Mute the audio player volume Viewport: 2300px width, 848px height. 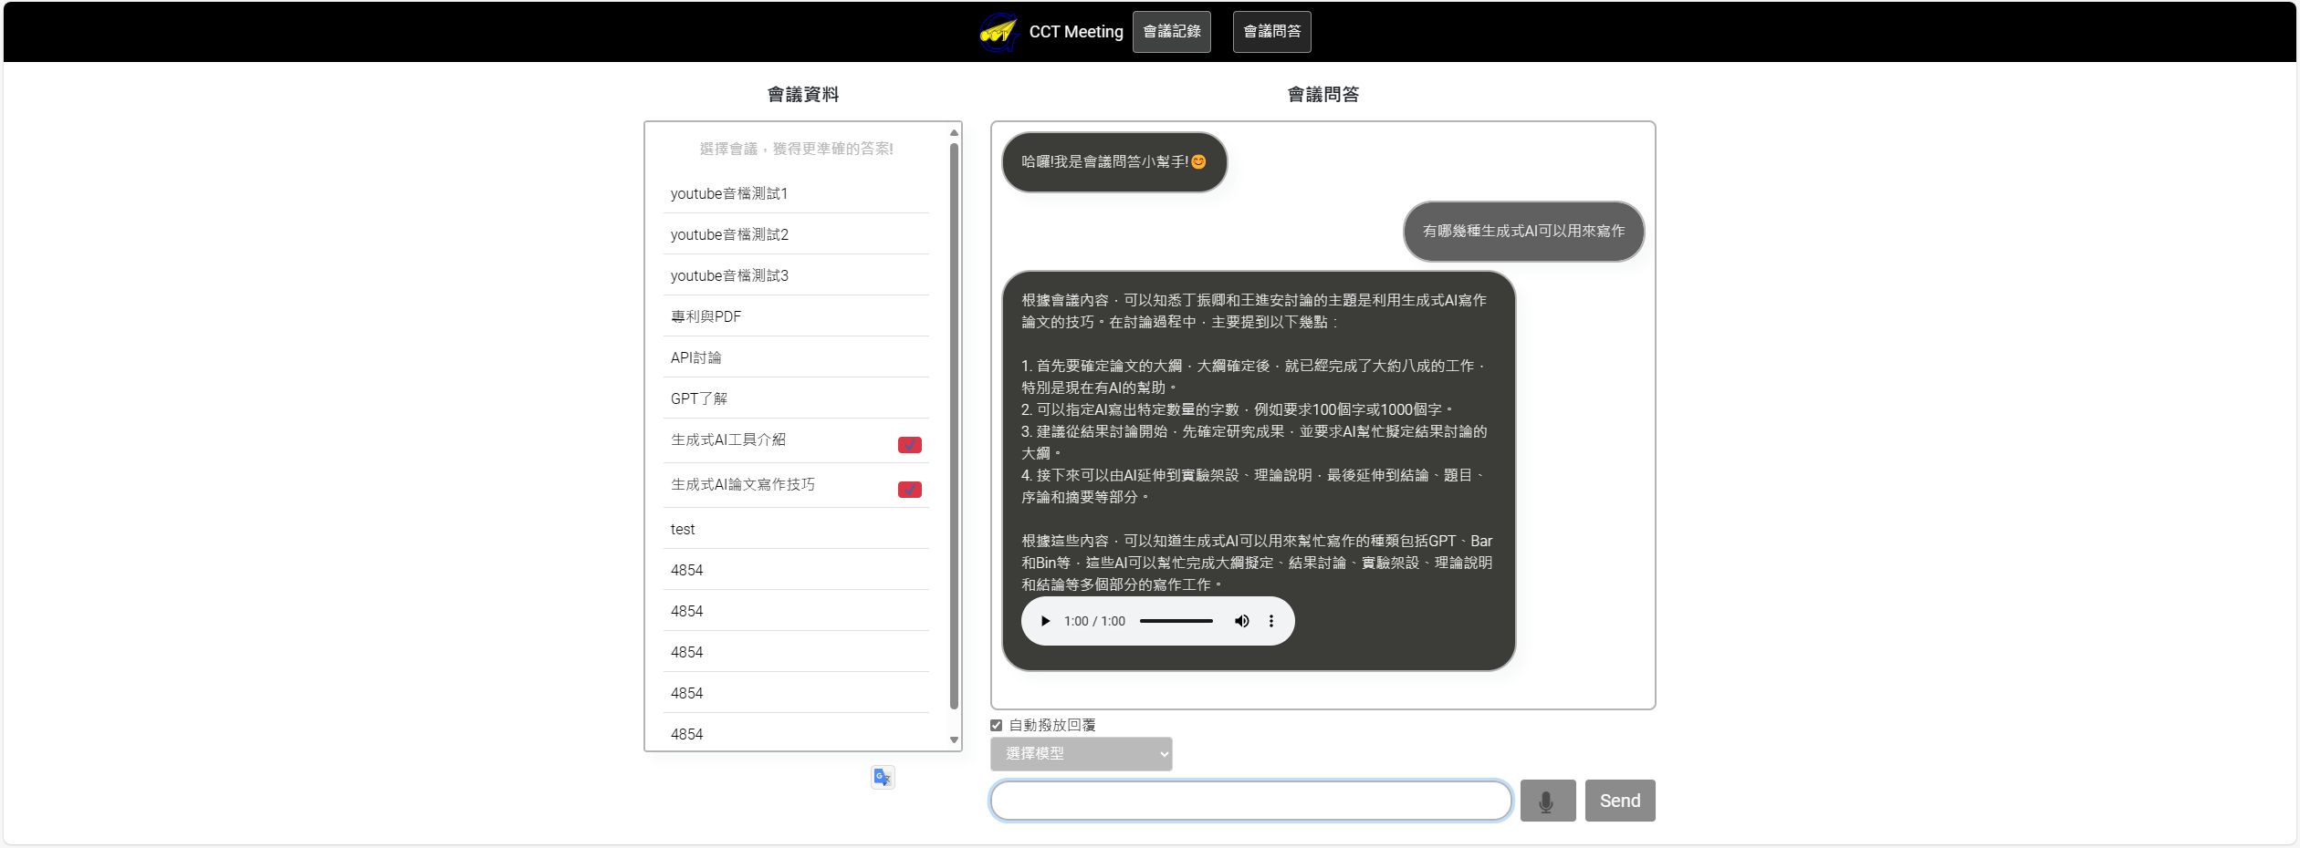[1241, 621]
